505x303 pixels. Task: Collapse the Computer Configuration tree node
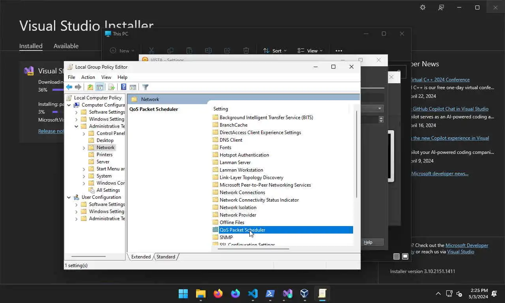[x=69, y=105]
